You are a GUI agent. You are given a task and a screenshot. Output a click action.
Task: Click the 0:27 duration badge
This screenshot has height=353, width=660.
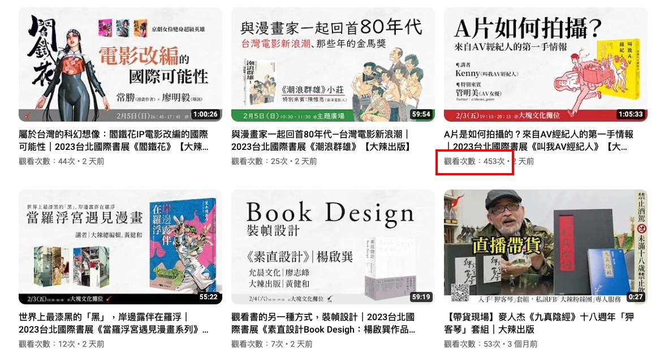[x=636, y=296]
